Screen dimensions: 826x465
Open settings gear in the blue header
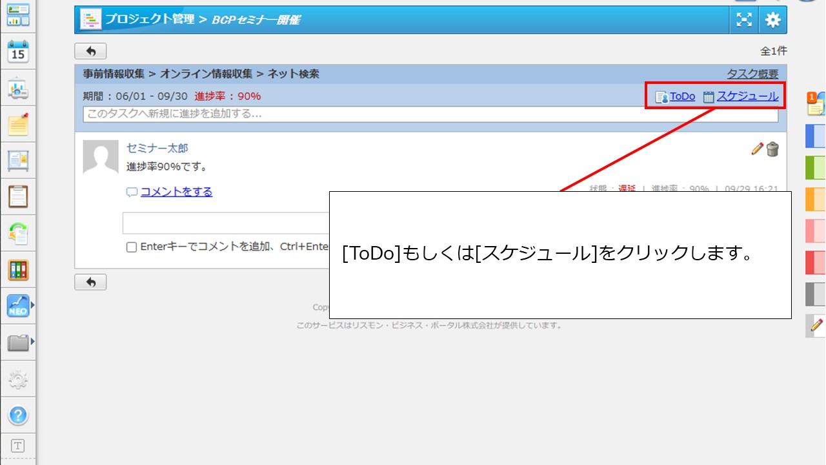tap(772, 19)
